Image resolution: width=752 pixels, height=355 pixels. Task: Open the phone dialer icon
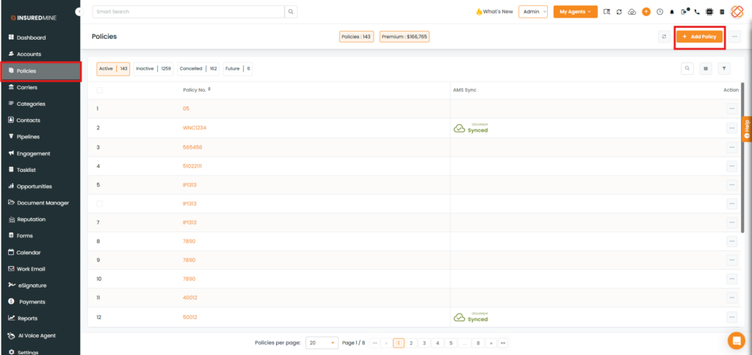click(697, 12)
